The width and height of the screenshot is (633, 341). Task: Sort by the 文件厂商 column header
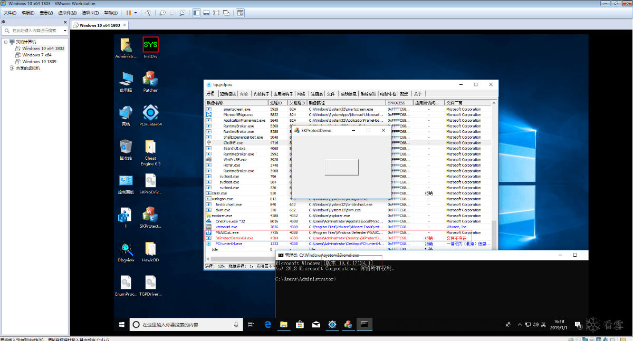pos(467,103)
